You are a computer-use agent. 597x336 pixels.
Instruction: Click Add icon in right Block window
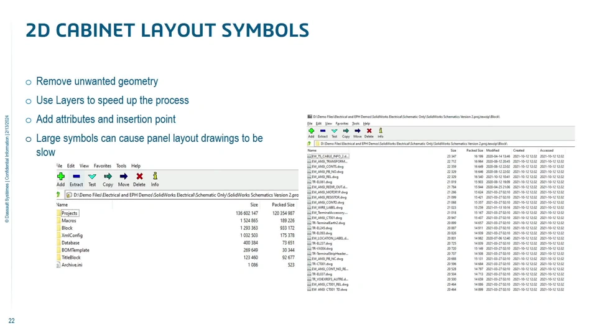point(311,131)
